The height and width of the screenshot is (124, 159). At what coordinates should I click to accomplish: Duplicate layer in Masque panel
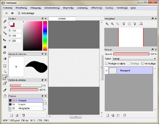click(113, 115)
